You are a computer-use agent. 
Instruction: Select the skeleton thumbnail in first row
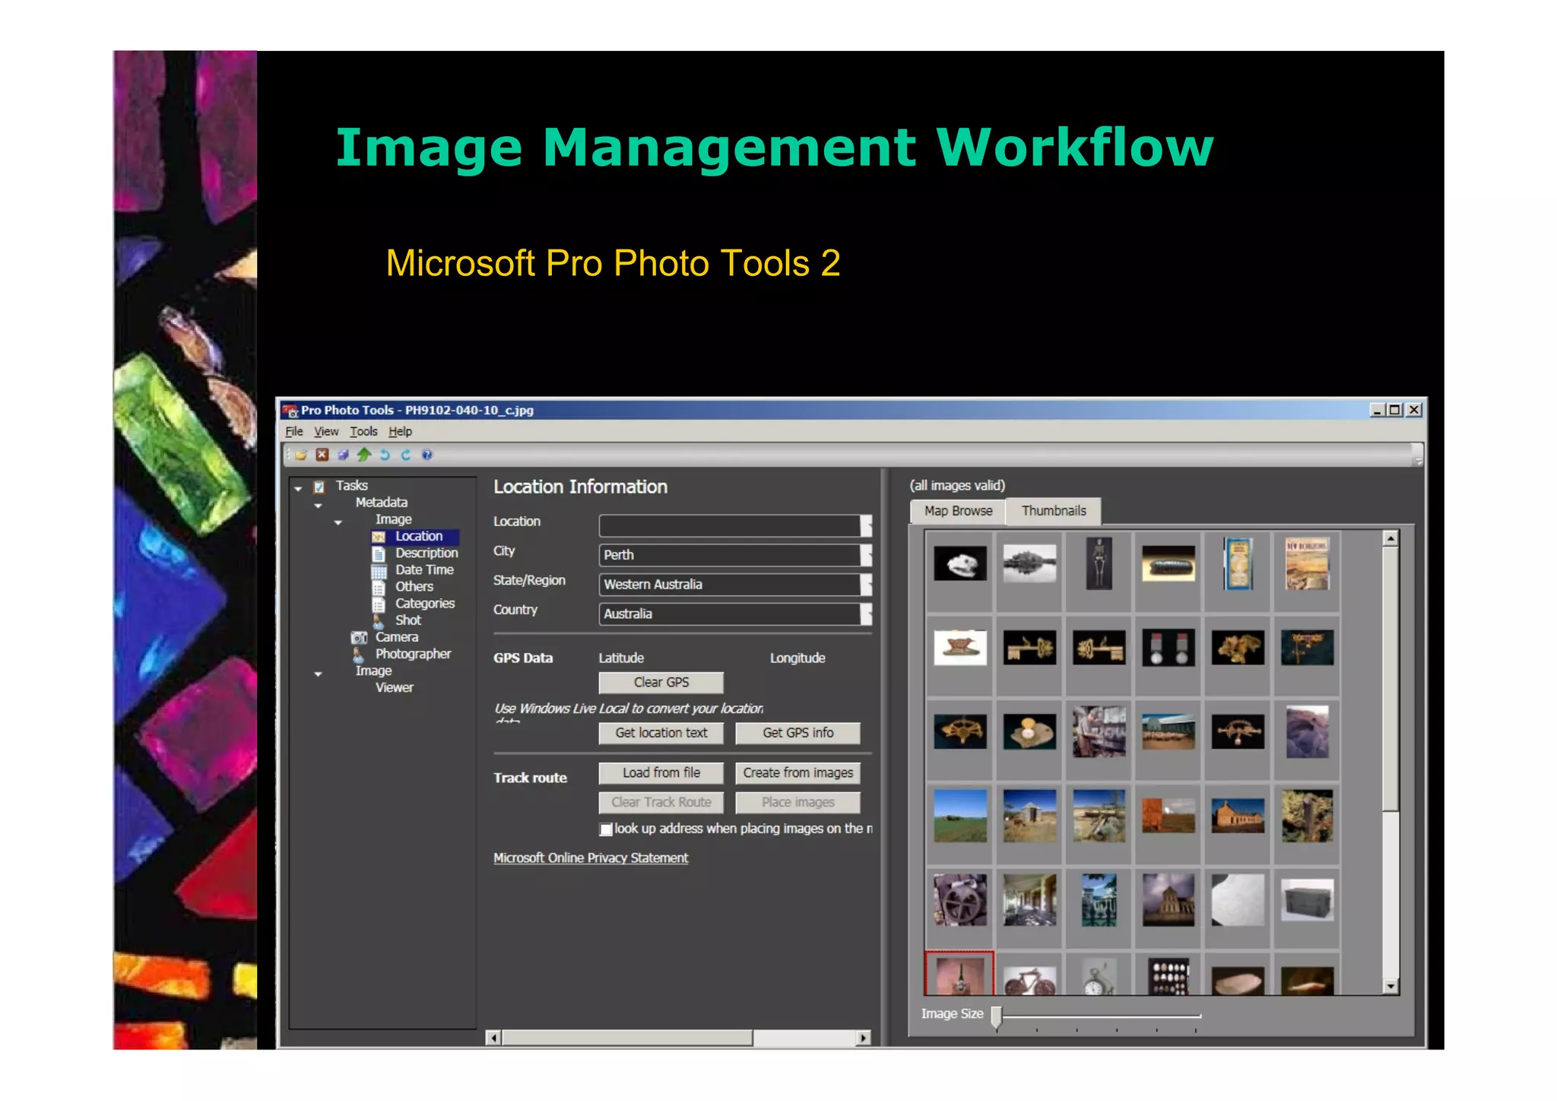coord(1099,563)
